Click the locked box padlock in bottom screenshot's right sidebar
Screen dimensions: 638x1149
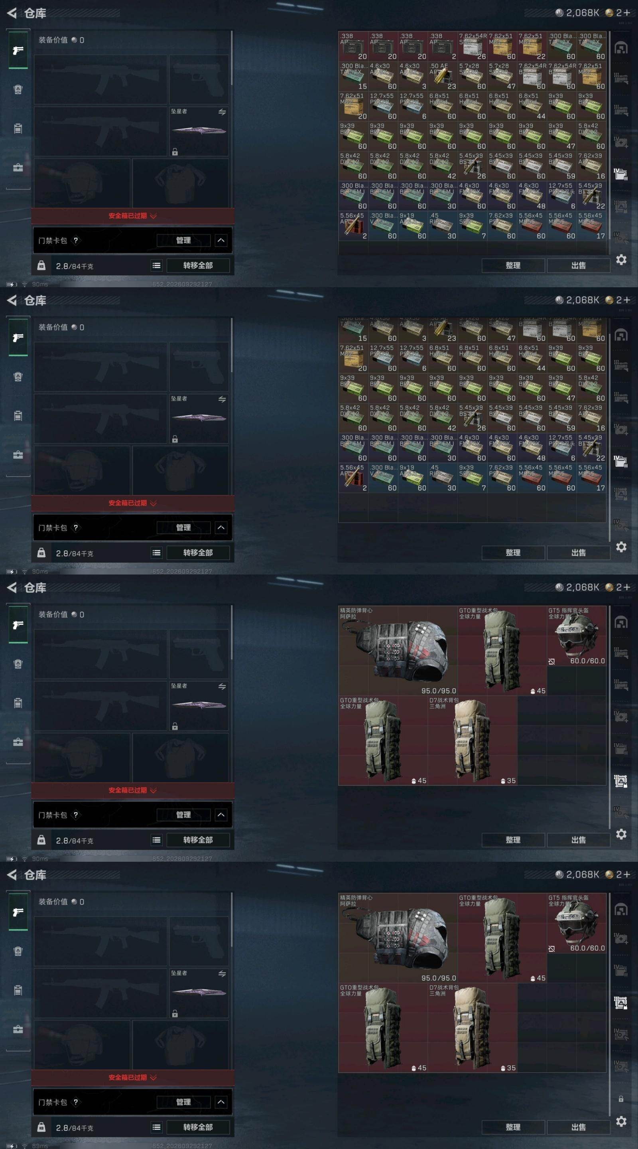click(x=621, y=1099)
